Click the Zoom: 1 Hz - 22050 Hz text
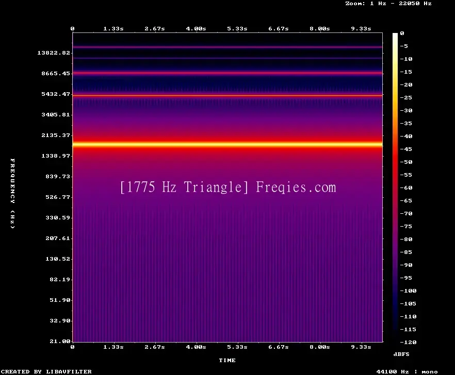 click(x=388, y=4)
